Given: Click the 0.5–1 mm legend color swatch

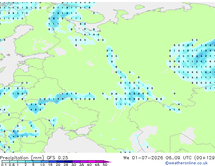Looking at the screenshot, I should pyautogui.click(x=14, y=162).
